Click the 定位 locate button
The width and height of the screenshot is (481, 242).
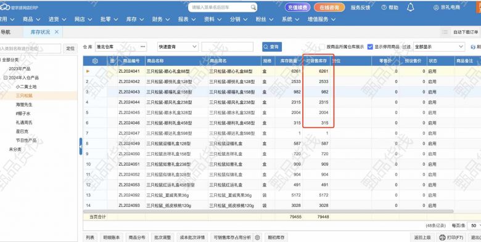coord(70,49)
